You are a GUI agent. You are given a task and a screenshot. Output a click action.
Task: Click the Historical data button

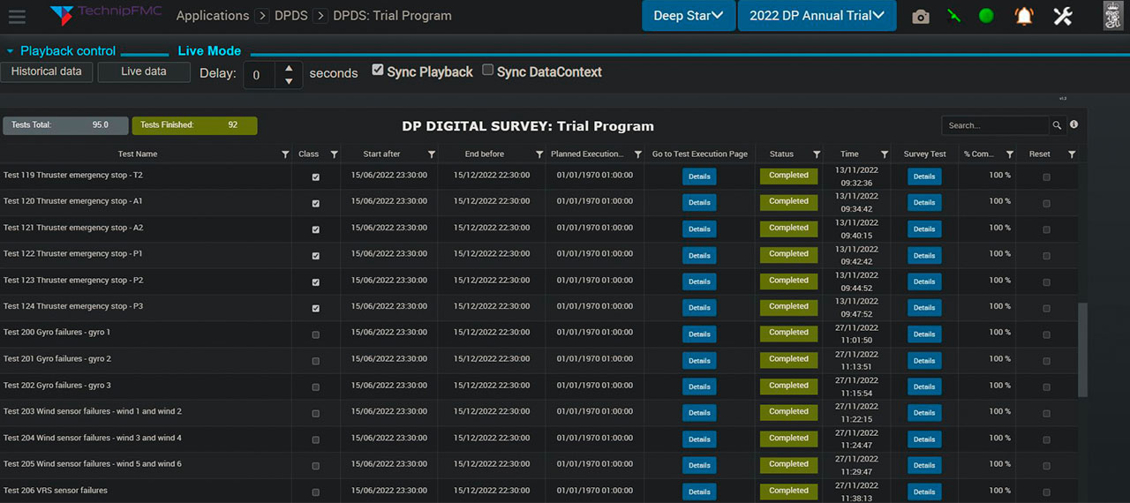tap(46, 71)
